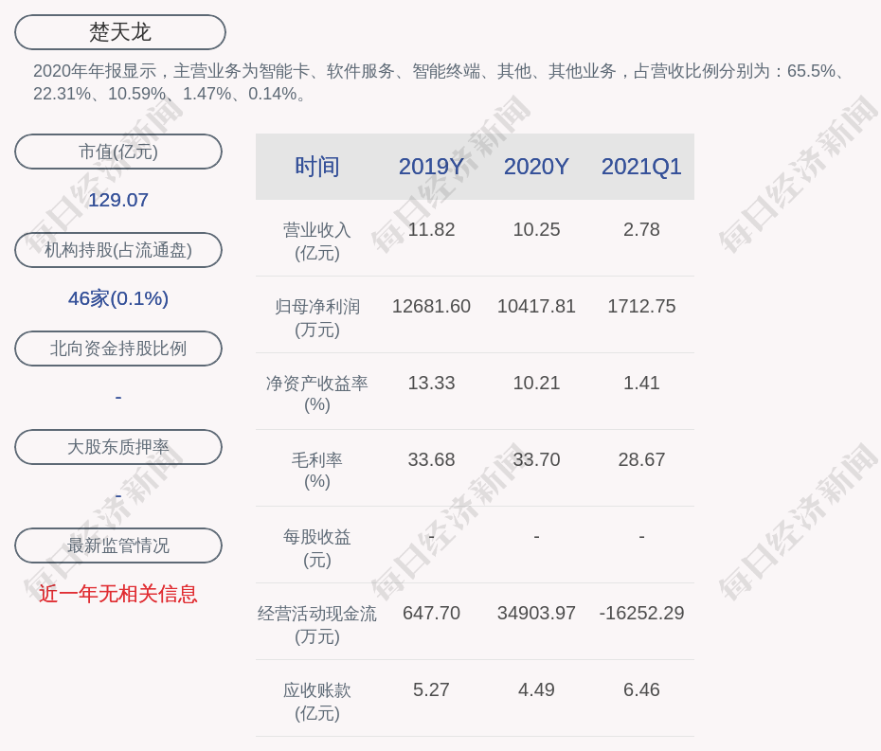The height and width of the screenshot is (751, 881).
Task: Select the 应收账款(亿元) row label
Action: [x=316, y=702]
